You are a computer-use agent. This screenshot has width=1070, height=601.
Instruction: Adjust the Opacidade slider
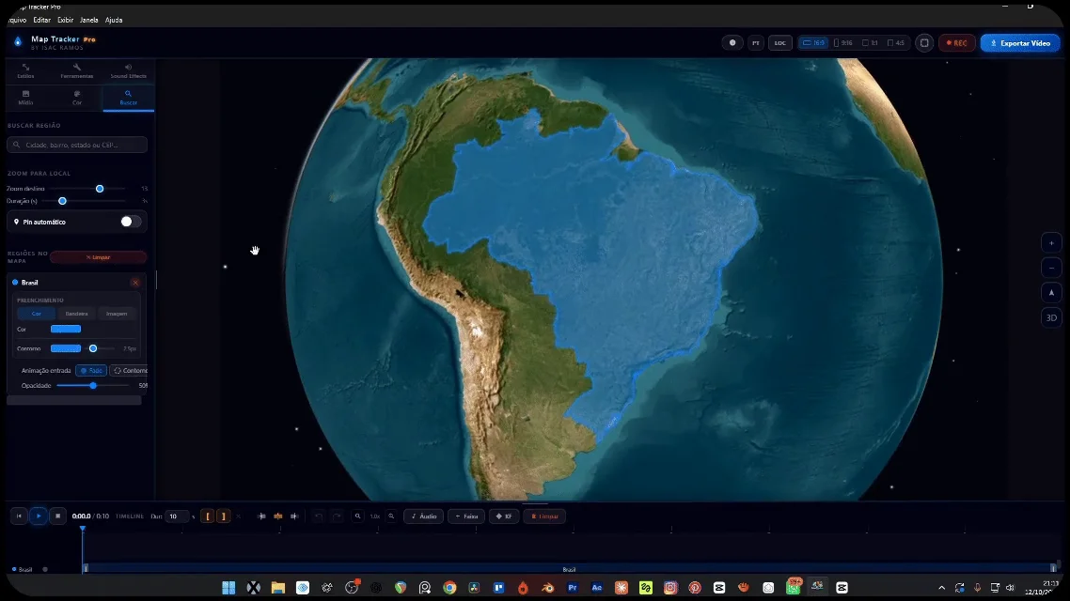(93, 386)
